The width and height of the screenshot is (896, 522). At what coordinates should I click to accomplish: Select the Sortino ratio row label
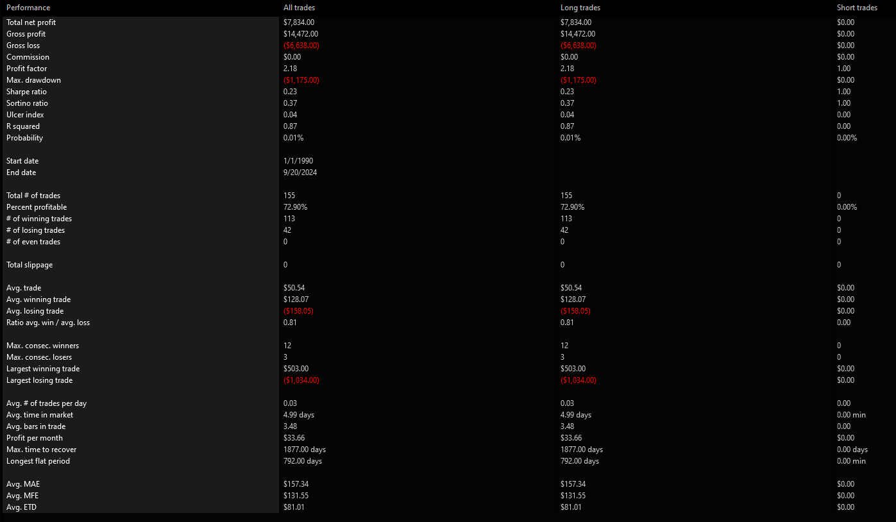click(27, 103)
